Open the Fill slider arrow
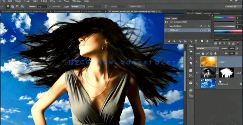This screenshot has height=125, width=243. pyautogui.click(x=237, y=53)
